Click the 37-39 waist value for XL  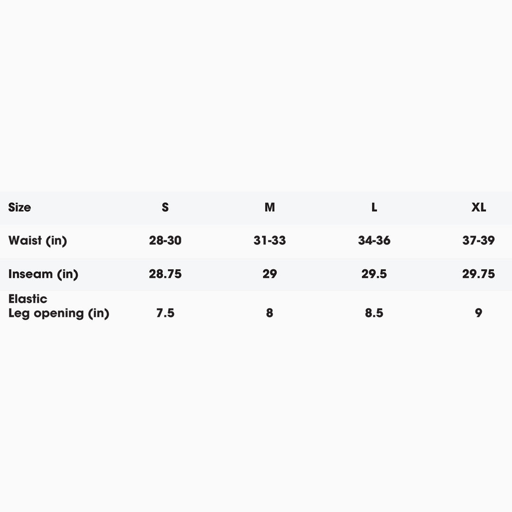pyautogui.click(x=478, y=240)
